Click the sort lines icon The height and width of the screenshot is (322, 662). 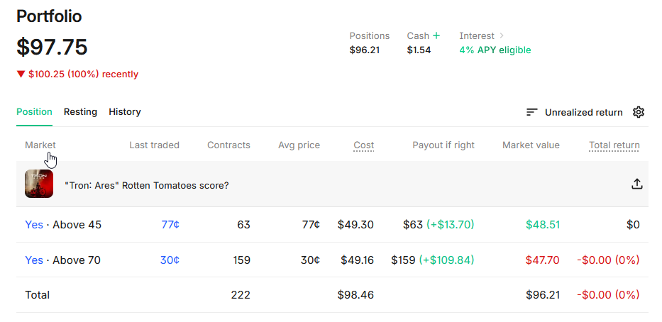531,112
